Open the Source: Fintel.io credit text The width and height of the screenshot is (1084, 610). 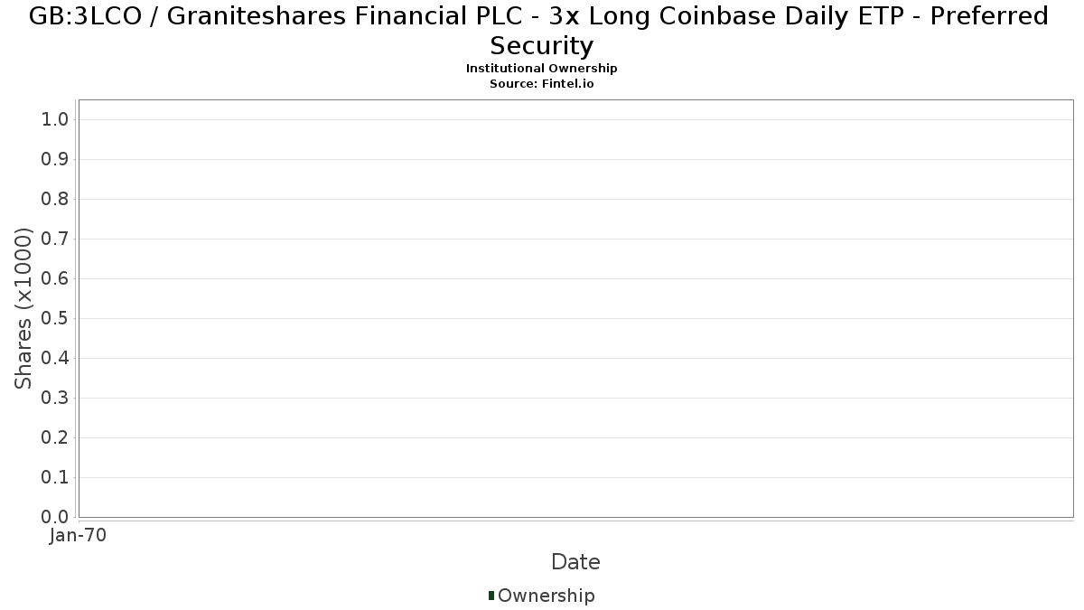541,83
